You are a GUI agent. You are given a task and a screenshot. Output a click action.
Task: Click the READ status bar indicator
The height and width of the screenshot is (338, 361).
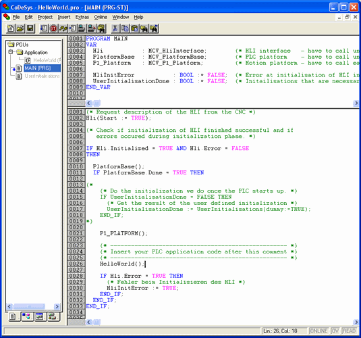349,331
